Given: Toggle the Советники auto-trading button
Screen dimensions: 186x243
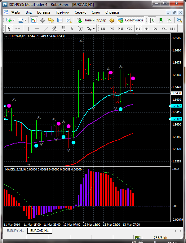Looking at the screenshot, I should 130,20.
